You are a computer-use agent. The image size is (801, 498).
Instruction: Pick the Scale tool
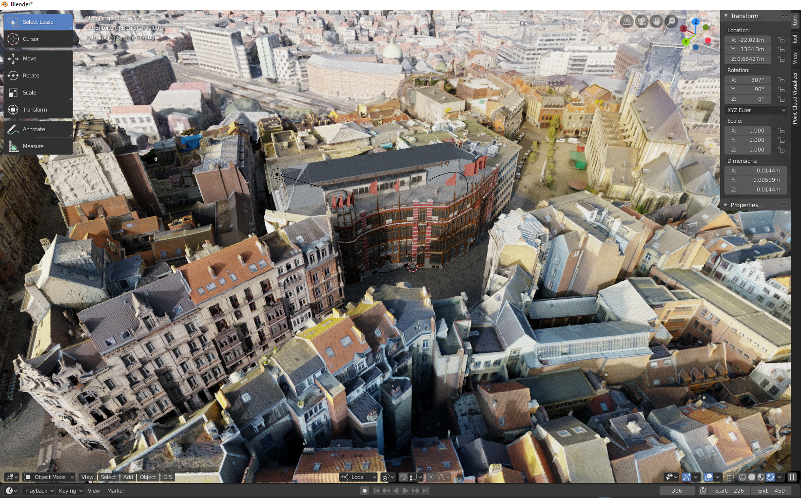(29, 93)
